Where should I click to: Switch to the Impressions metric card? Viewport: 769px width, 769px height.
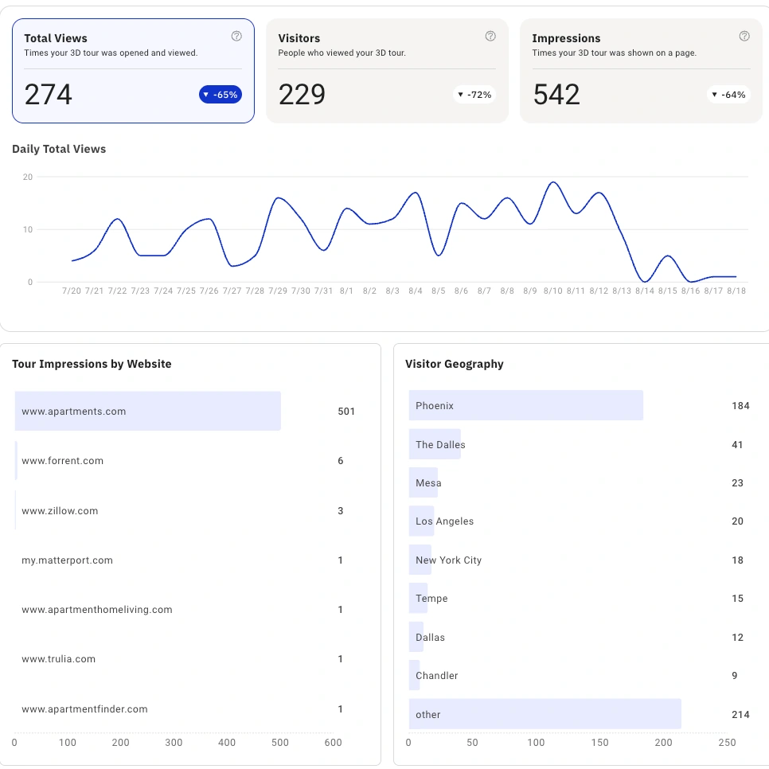[x=641, y=71]
